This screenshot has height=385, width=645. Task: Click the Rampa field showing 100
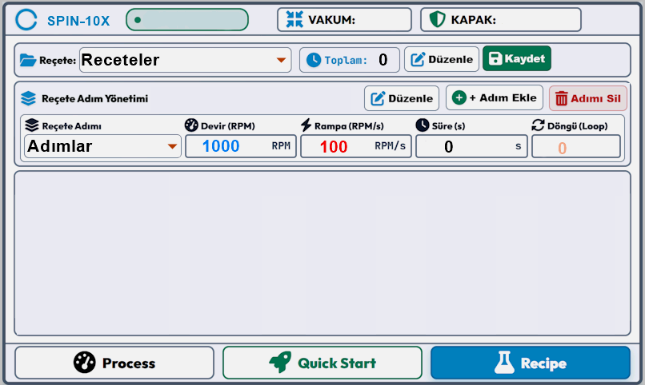pyautogui.click(x=356, y=146)
